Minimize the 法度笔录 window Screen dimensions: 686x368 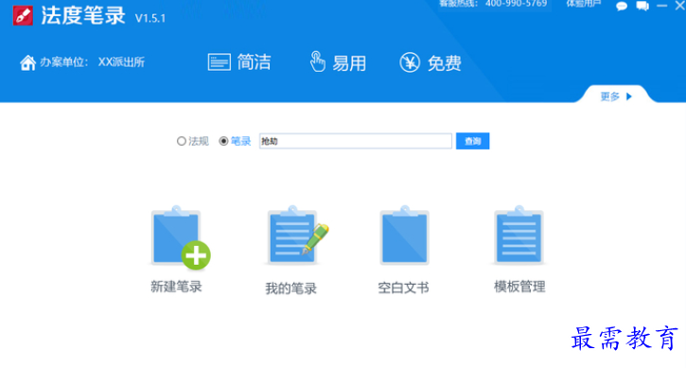pos(662,6)
